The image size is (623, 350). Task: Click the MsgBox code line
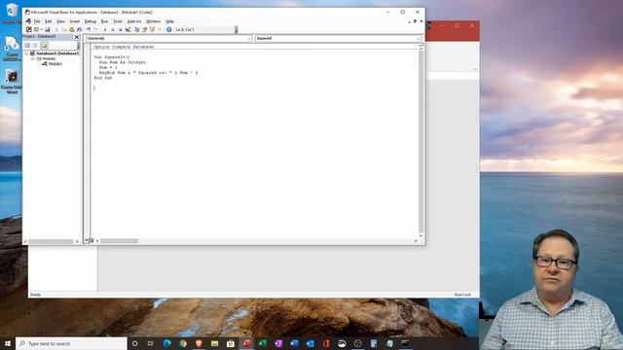[x=148, y=73]
